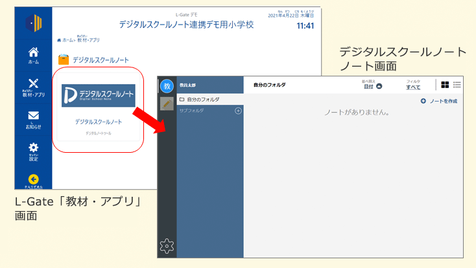Click the school name header デジタルスクールノート連携デモ用小学校

coord(186,25)
